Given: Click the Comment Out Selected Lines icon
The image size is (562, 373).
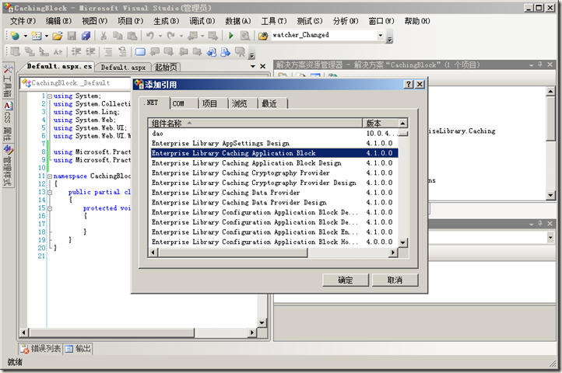Looking at the screenshot, I should (x=108, y=52).
